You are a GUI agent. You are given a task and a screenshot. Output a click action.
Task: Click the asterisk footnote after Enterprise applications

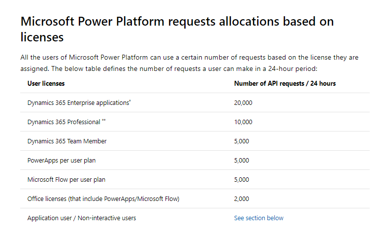coord(130,101)
